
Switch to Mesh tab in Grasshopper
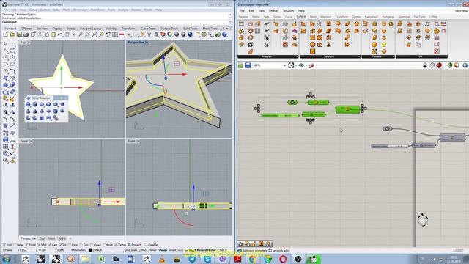(313, 17)
